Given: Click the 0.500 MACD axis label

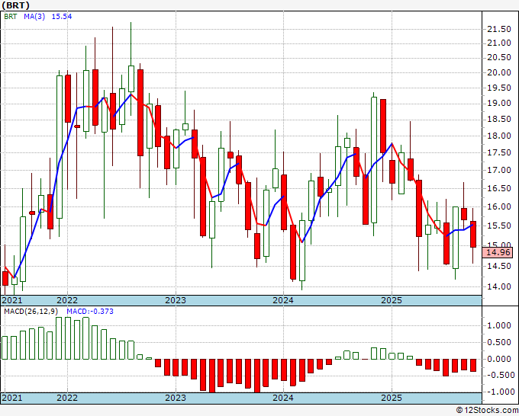Looking at the screenshot, I should pyautogui.click(x=499, y=342).
